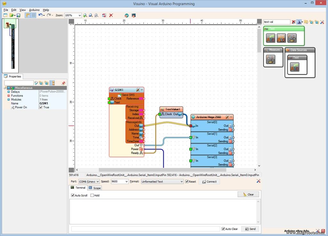
Task: Expand the Delays property node
Action: (9, 92)
